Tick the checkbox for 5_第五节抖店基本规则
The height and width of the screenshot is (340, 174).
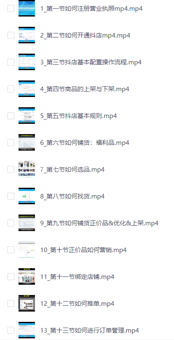pyautogui.click(x=11, y=116)
